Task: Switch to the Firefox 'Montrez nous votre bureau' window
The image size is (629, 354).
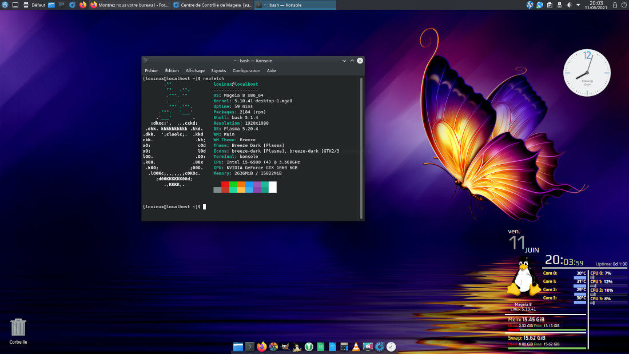Action: pyautogui.click(x=130, y=5)
